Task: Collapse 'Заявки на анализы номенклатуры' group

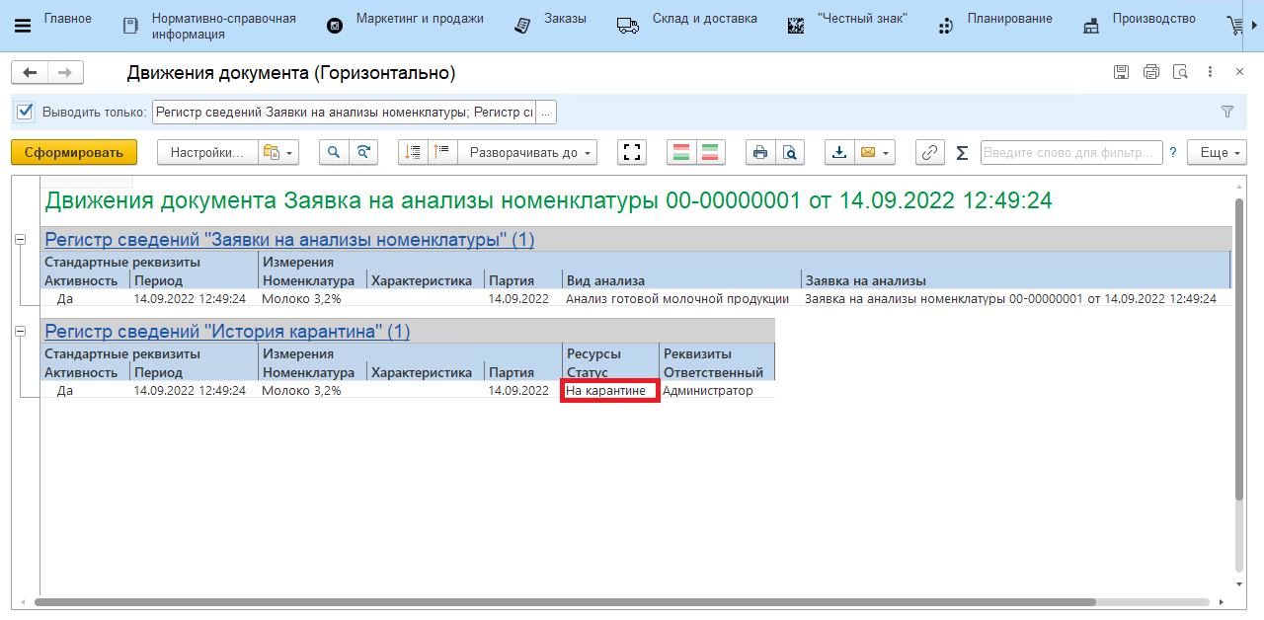Action: tap(21, 240)
